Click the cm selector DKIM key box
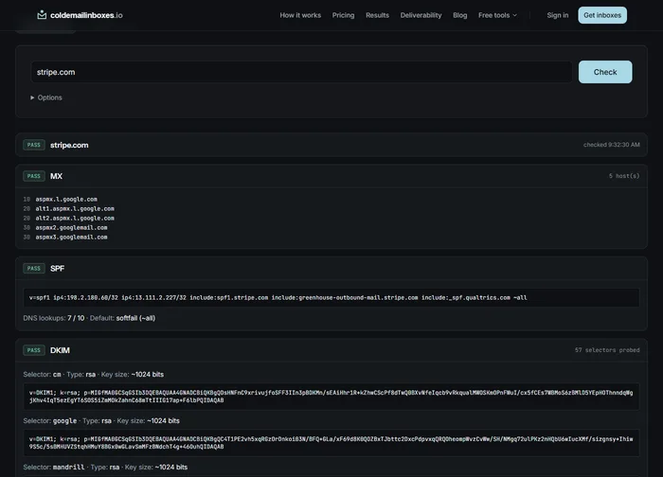663x477 pixels. 331,397
